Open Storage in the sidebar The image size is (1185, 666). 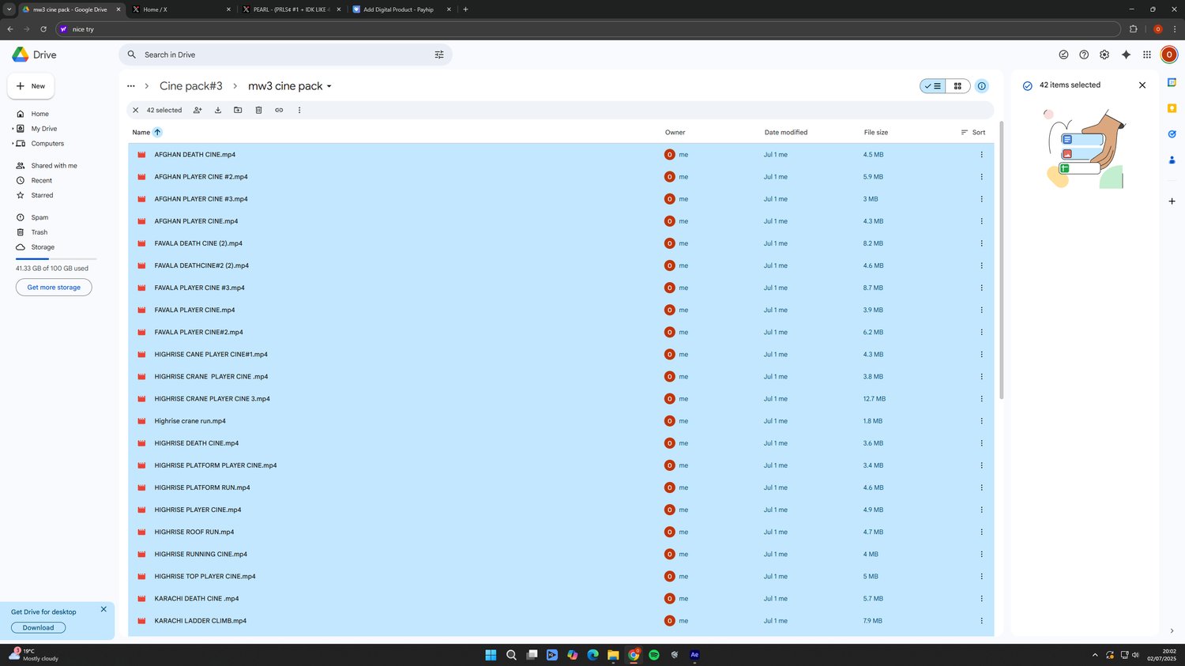click(43, 247)
